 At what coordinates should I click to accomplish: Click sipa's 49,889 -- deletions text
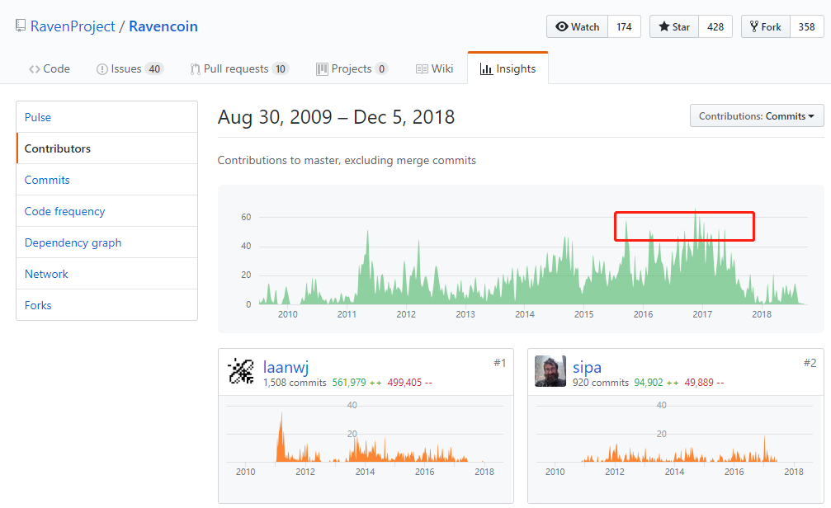pyautogui.click(x=704, y=383)
